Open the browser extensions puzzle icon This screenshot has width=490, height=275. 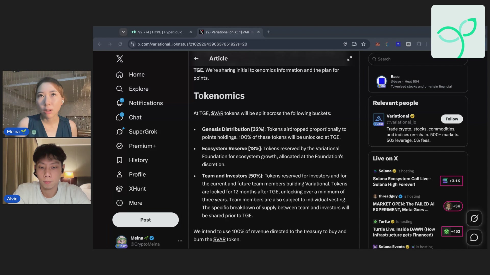point(419,44)
